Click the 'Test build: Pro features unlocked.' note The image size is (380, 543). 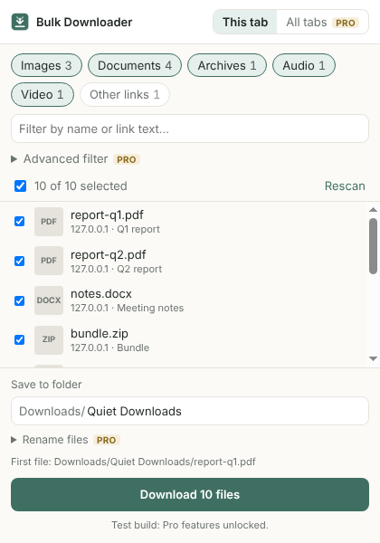190,525
